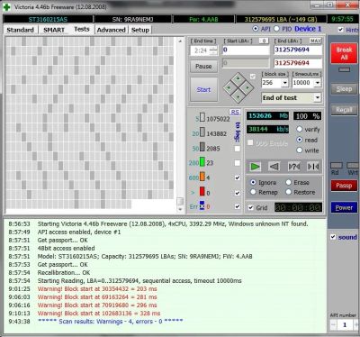This screenshot has height=337, width=360.
Task: Click the orange 600 ms block indicator
Action: click(x=202, y=177)
